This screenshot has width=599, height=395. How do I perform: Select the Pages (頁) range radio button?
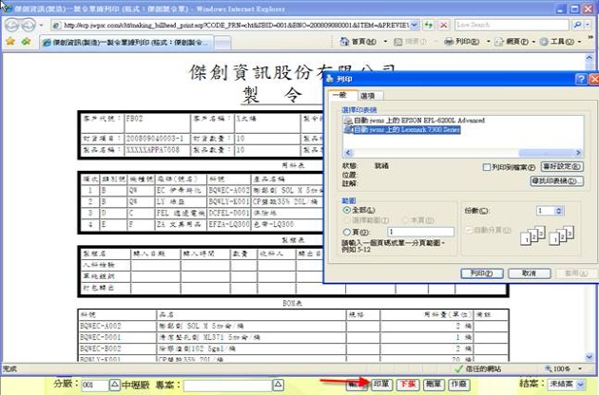tap(345, 231)
